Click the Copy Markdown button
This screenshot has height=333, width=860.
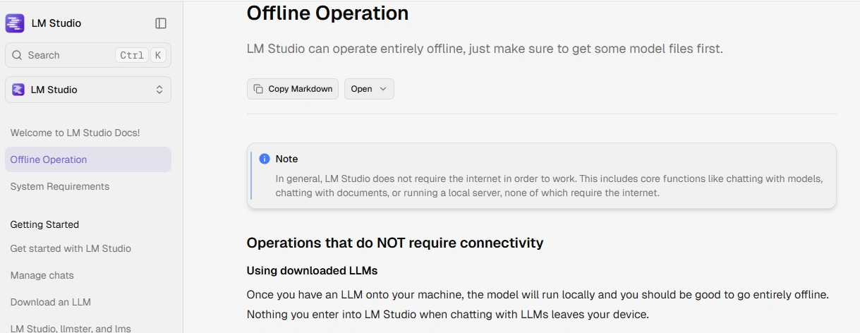293,89
